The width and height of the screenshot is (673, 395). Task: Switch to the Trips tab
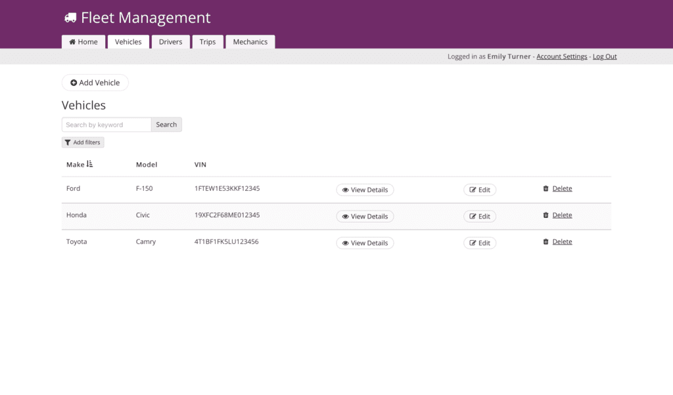coord(208,42)
